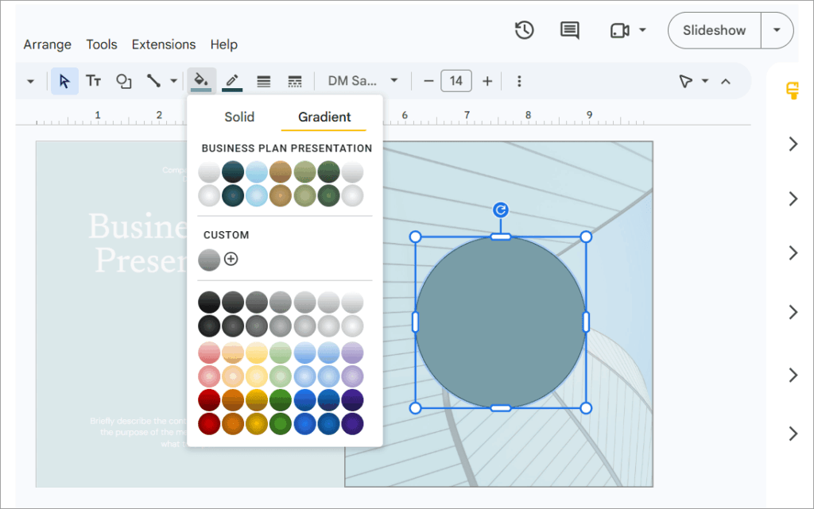Switch to the Solid fill tab

239,118
